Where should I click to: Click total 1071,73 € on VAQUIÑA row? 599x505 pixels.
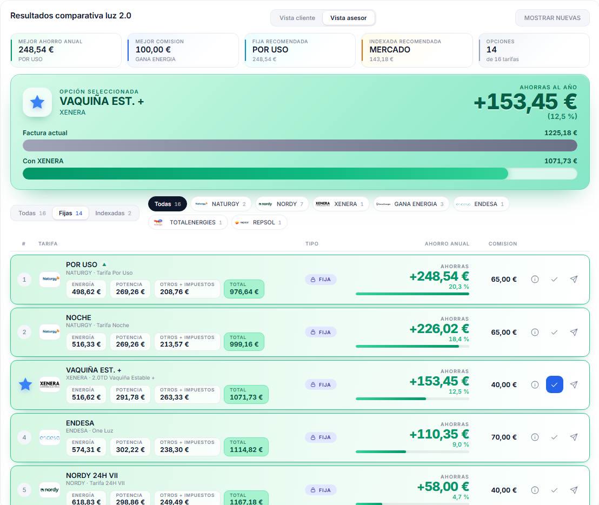pos(246,394)
